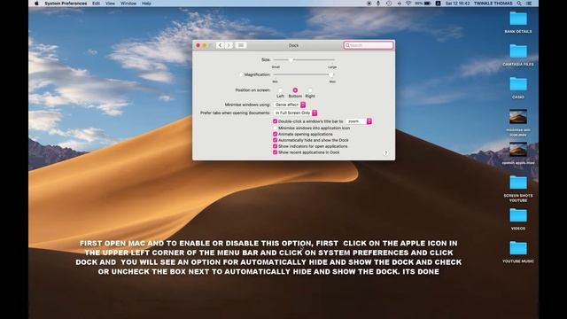Open the zoom title bar action dropdown
This screenshot has height=319, width=567.
(359, 121)
